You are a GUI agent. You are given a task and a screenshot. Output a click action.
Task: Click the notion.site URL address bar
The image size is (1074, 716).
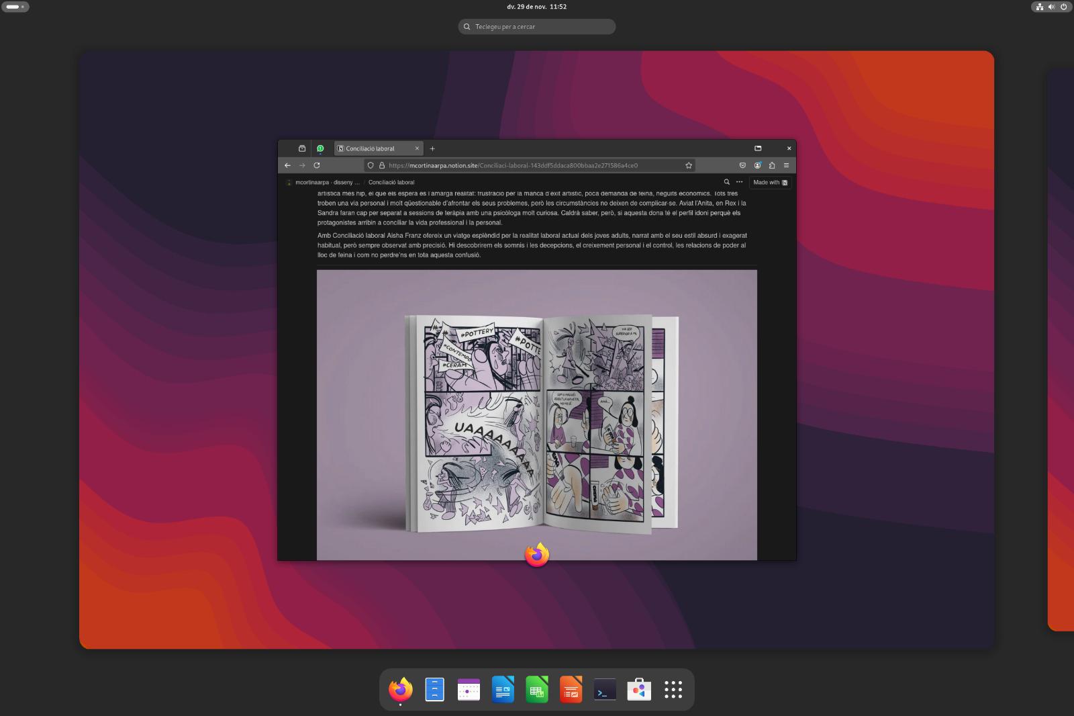(x=530, y=165)
